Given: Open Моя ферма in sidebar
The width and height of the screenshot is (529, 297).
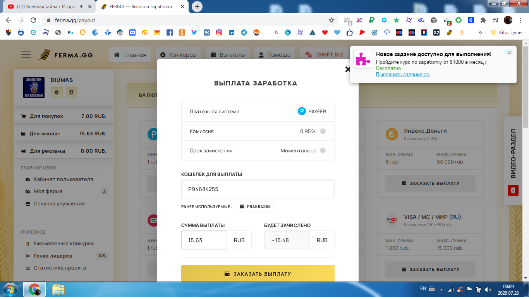Looking at the screenshot, I should 48,191.
